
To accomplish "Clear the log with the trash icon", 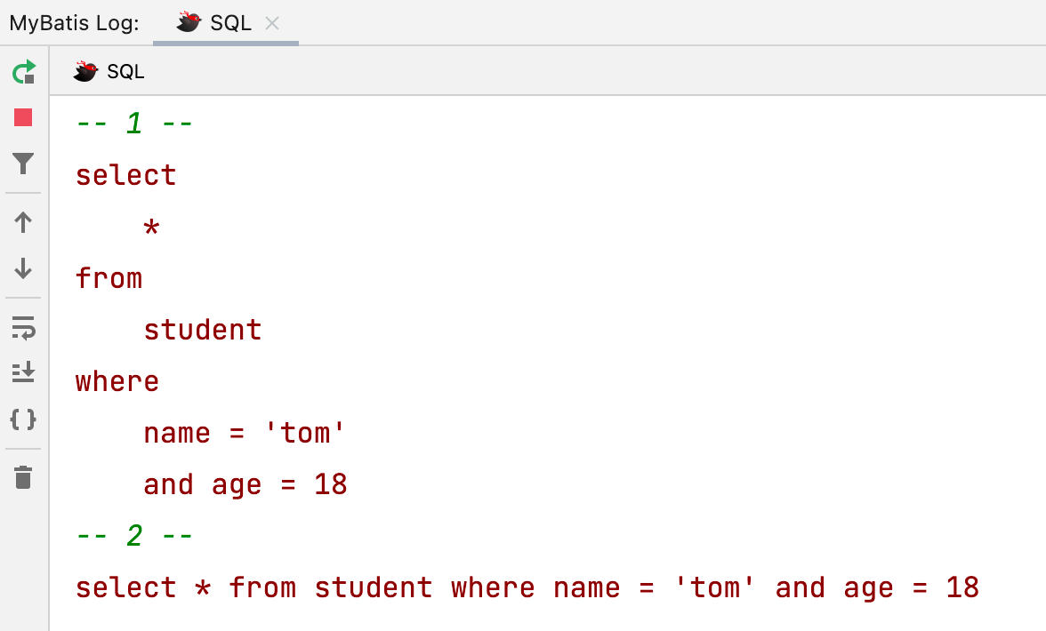I will point(24,477).
